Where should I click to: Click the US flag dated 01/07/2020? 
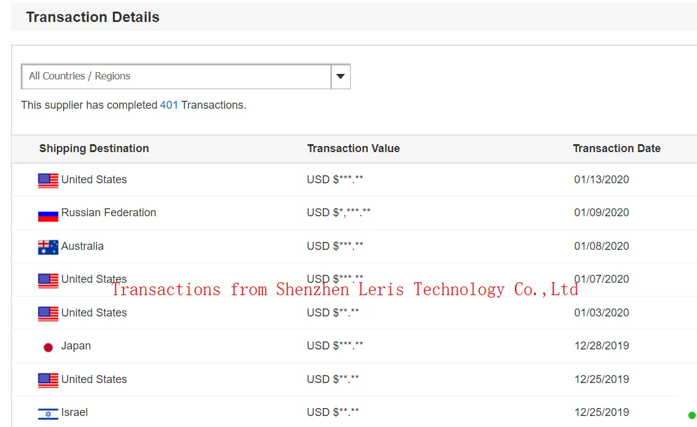pyautogui.click(x=48, y=280)
